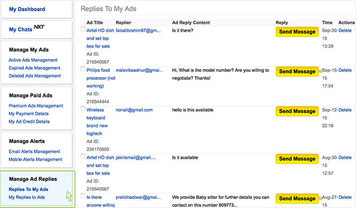Click replier email jakirismail@gmail....
Screen dimensions: 357x208
[136, 158]
